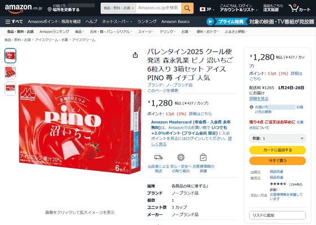Viewport: 316px width, 225px height.
Task: Click the location pin 場所を更新する
Action: pyautogui.click(x=63, y=10)
